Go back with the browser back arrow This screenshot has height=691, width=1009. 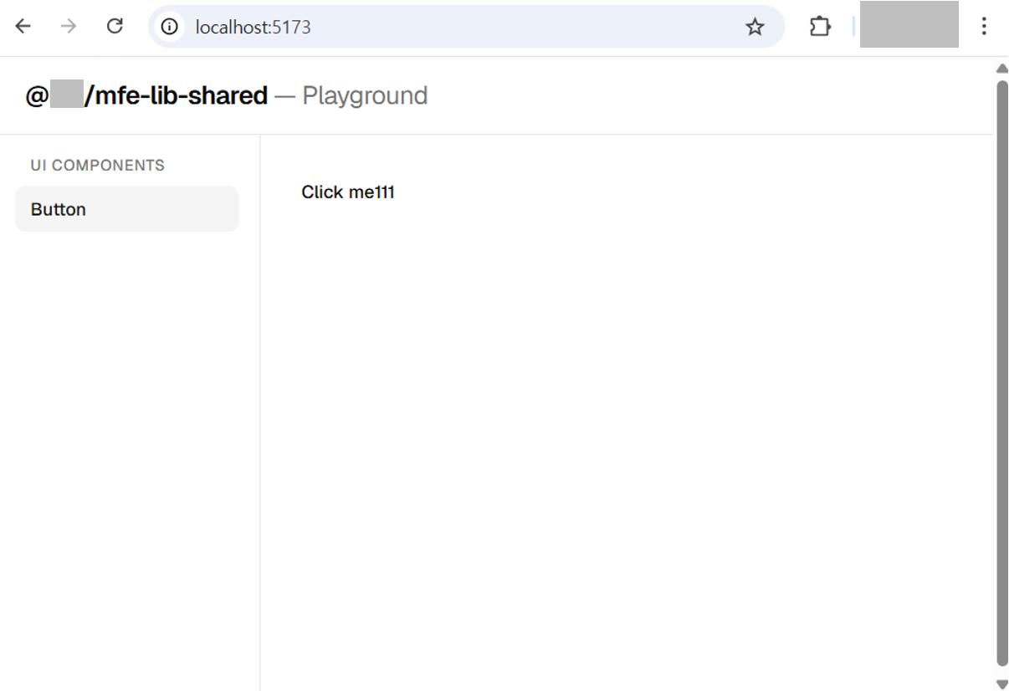click(x=23, y=27)
